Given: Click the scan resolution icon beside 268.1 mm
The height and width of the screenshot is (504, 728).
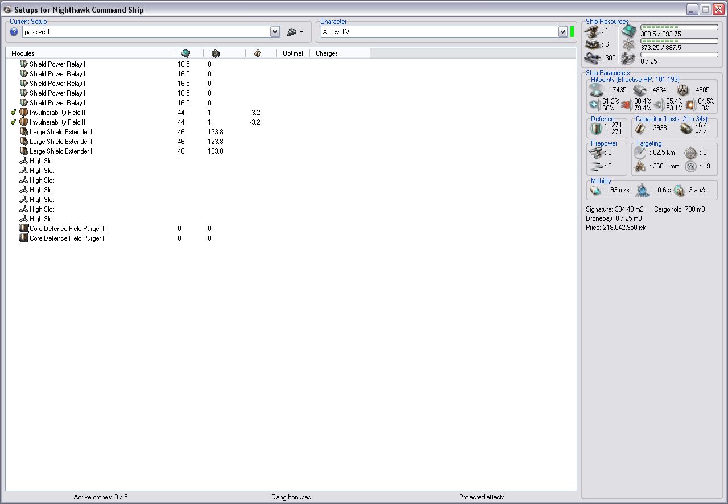Looking at the screenshot, I should 640,166.
